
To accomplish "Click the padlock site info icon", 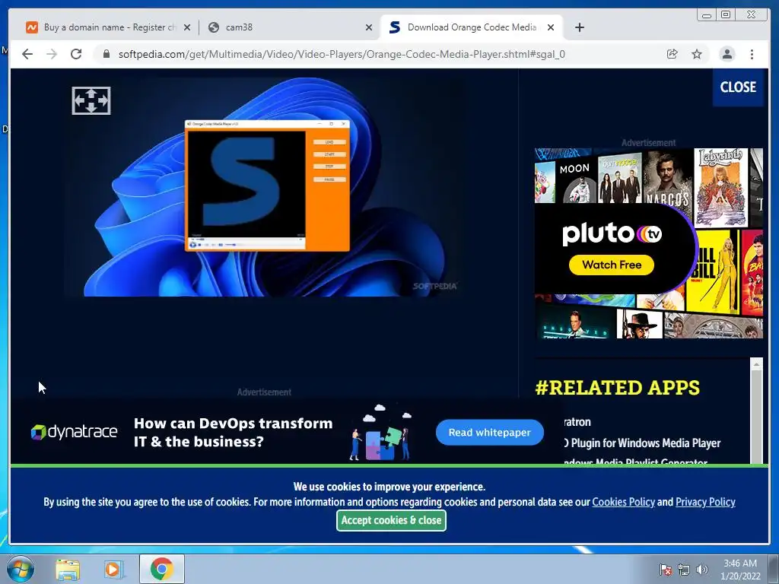I will click(106, 54).
